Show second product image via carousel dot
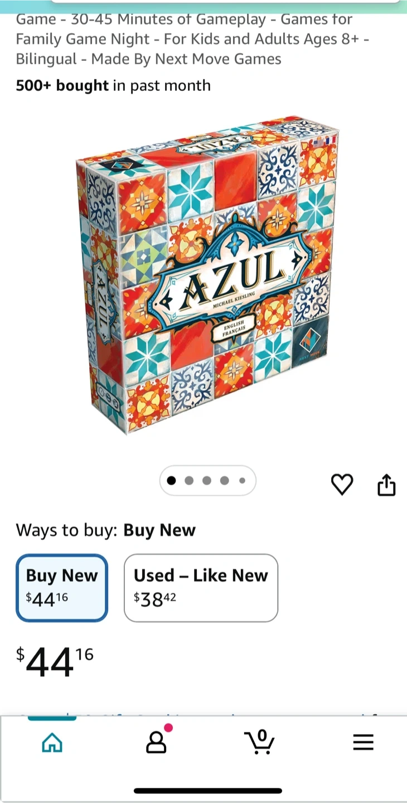The width and height of the screenshot is (407, 803). click(x=189, y=481)
